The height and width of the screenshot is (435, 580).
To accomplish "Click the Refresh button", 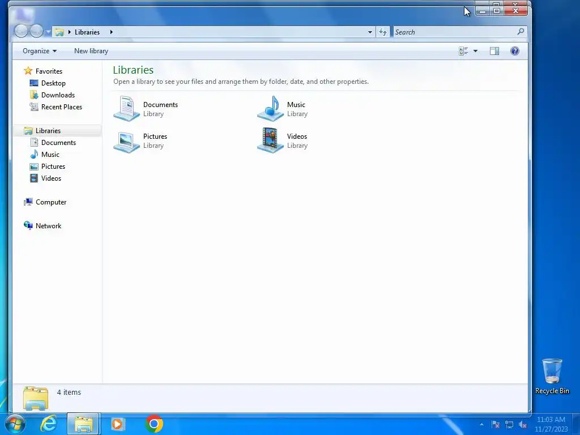I will point(383,32).
